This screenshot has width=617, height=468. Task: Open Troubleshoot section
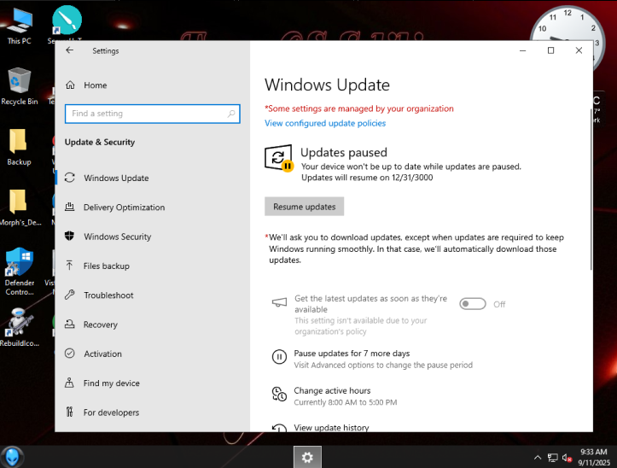tap(152, 295)
